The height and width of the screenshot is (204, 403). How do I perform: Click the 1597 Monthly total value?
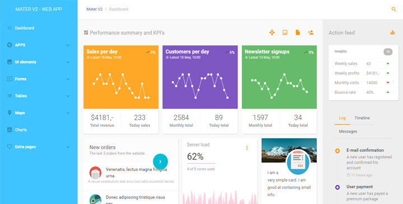260,117
